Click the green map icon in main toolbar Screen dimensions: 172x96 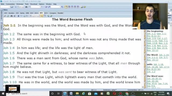pyautogui.click(x=84, y=7)
